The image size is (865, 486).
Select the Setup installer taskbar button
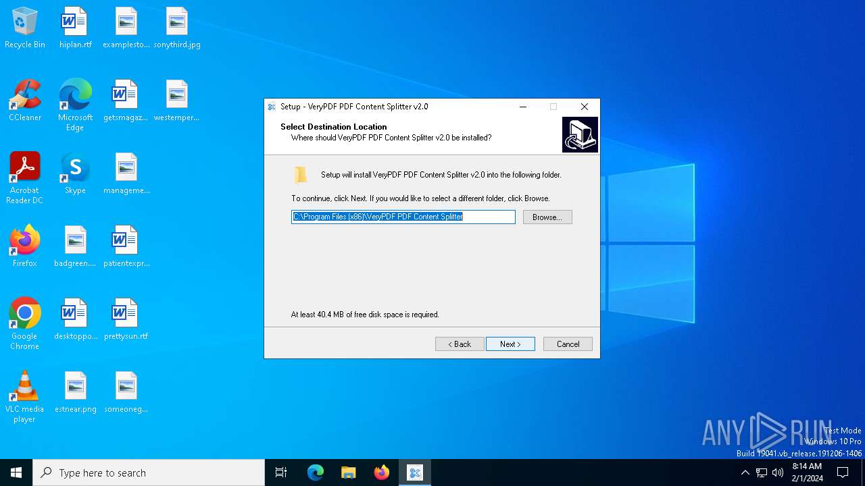(x=415, y=473)
